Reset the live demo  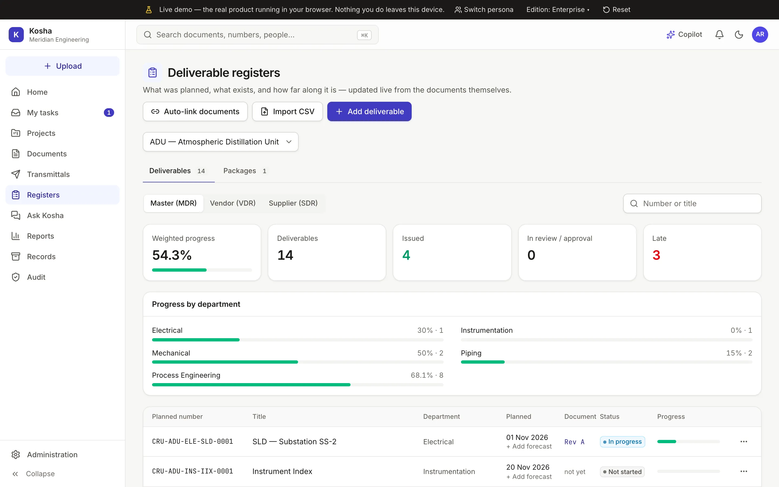(x=616, y=10)
